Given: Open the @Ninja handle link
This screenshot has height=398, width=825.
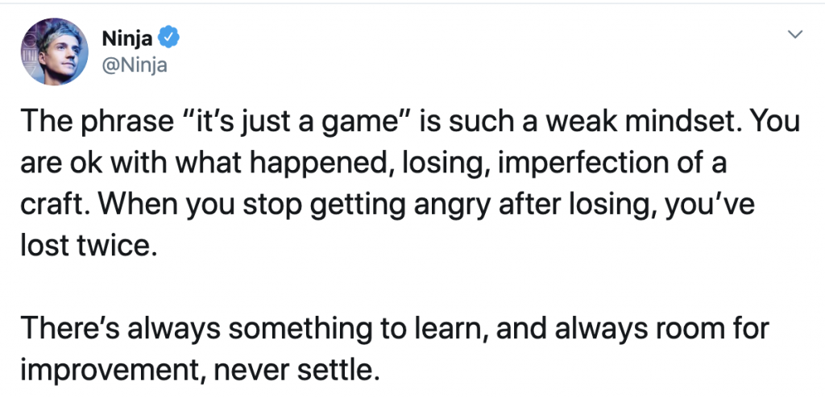Looking at the screenshot, I should (x=135, y=65).
